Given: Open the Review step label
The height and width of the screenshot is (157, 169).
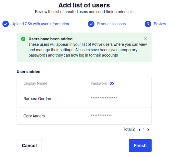Looking at the screenshot, I should point(160,24).
